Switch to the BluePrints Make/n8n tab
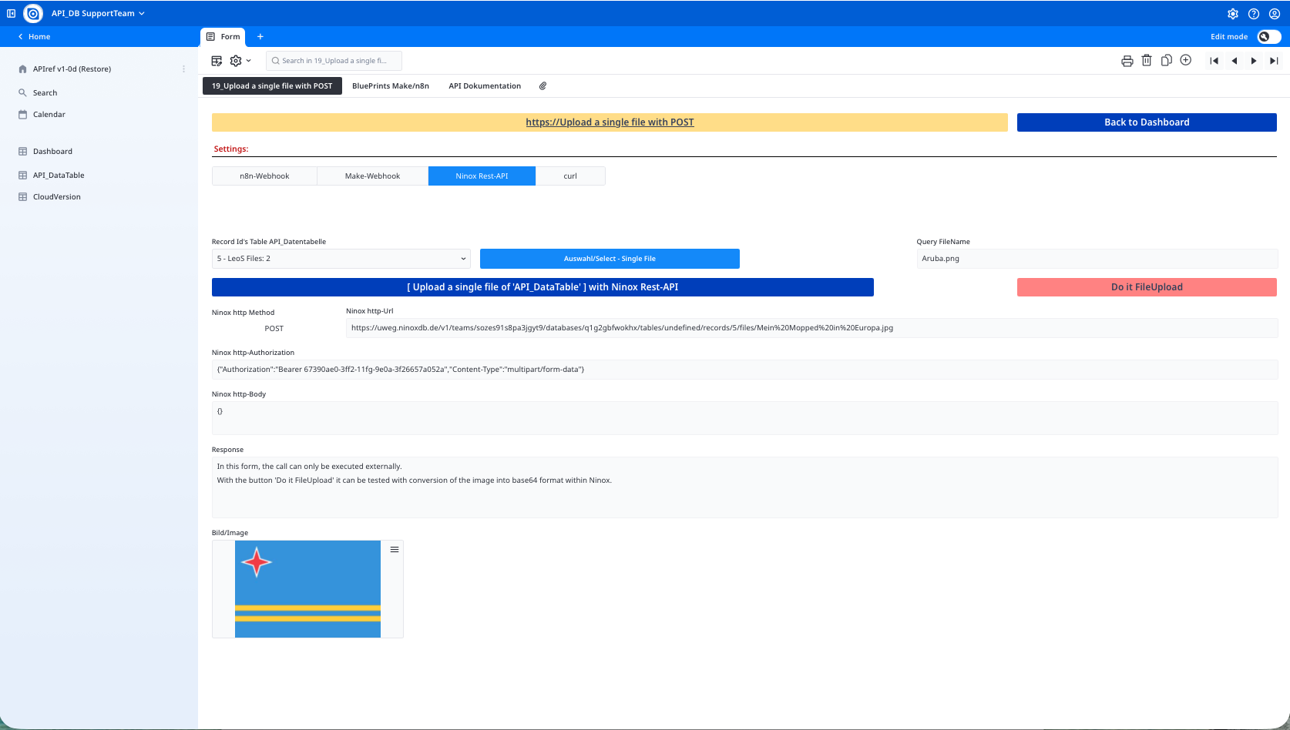The height and width of the screenshot is (730, 1290). pos(390,86)
